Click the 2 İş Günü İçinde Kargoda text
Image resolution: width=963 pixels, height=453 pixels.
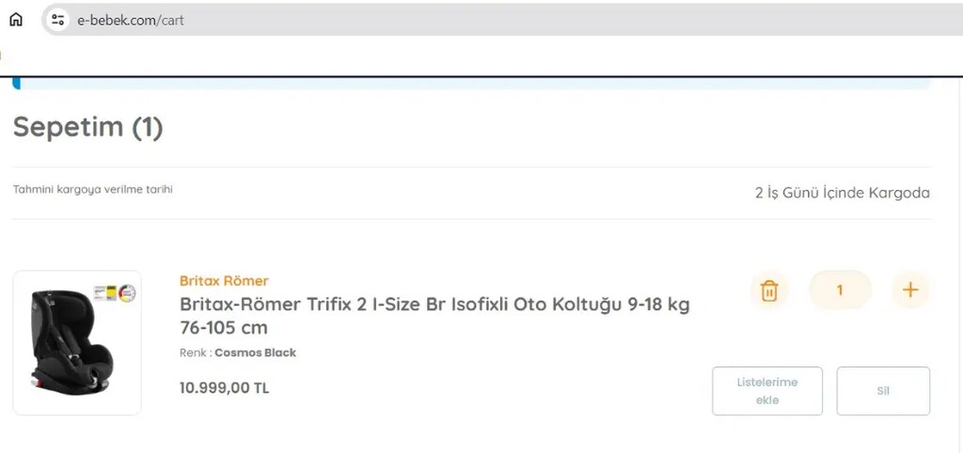point(842,194)
